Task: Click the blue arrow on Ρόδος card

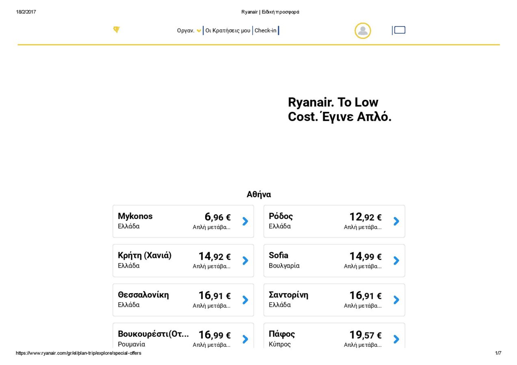Action: pos(396,221)
